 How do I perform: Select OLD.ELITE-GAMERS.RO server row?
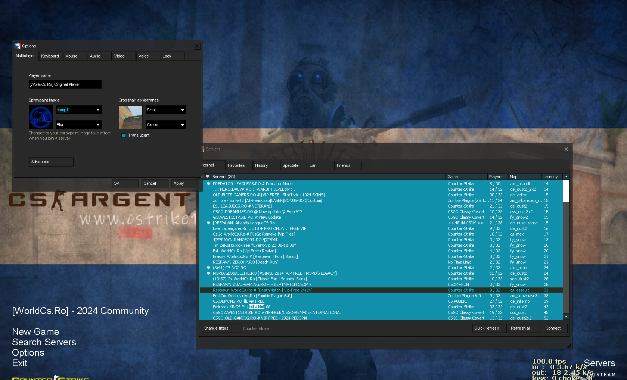click(x=381, y=195)
